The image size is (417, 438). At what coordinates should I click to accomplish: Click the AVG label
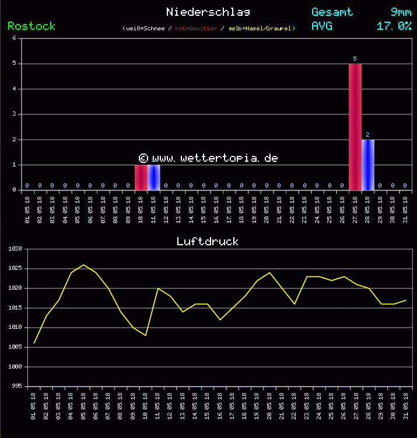click(322, 26)
